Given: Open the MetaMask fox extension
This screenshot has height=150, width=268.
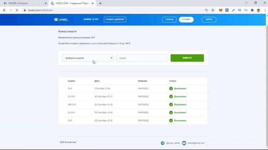Looking at the screenshot, I should [221, 10].
